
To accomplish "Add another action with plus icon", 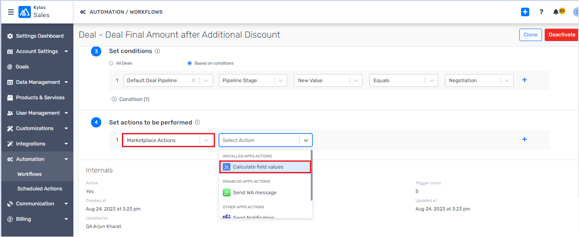I will tap(524, 139).
